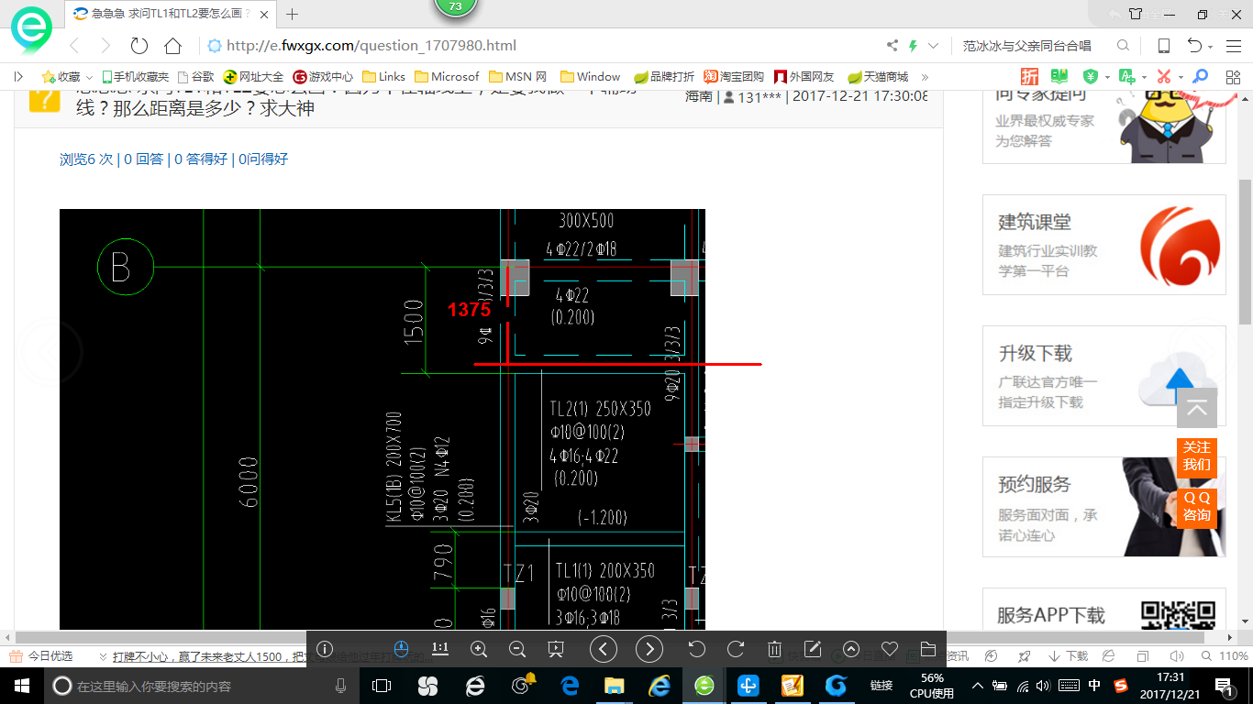The height and width of the screenshot is (704, 1253).
Task: Set image to 1:1 actual size
Action: tap(440, 649)
